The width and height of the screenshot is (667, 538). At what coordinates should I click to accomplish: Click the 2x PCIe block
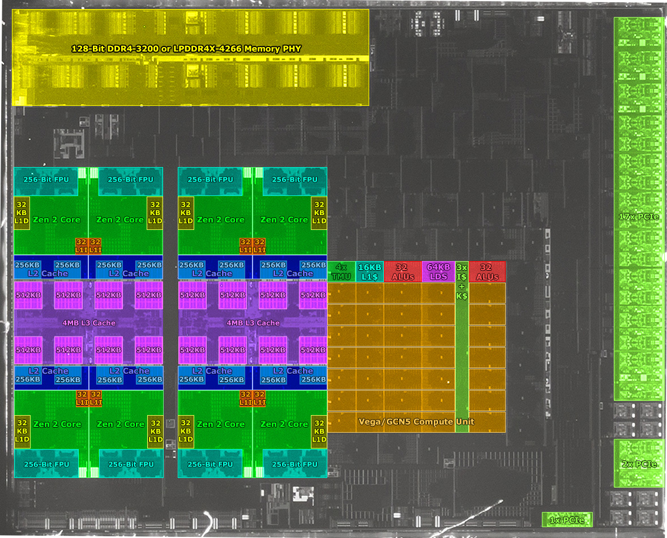(639, 463)
